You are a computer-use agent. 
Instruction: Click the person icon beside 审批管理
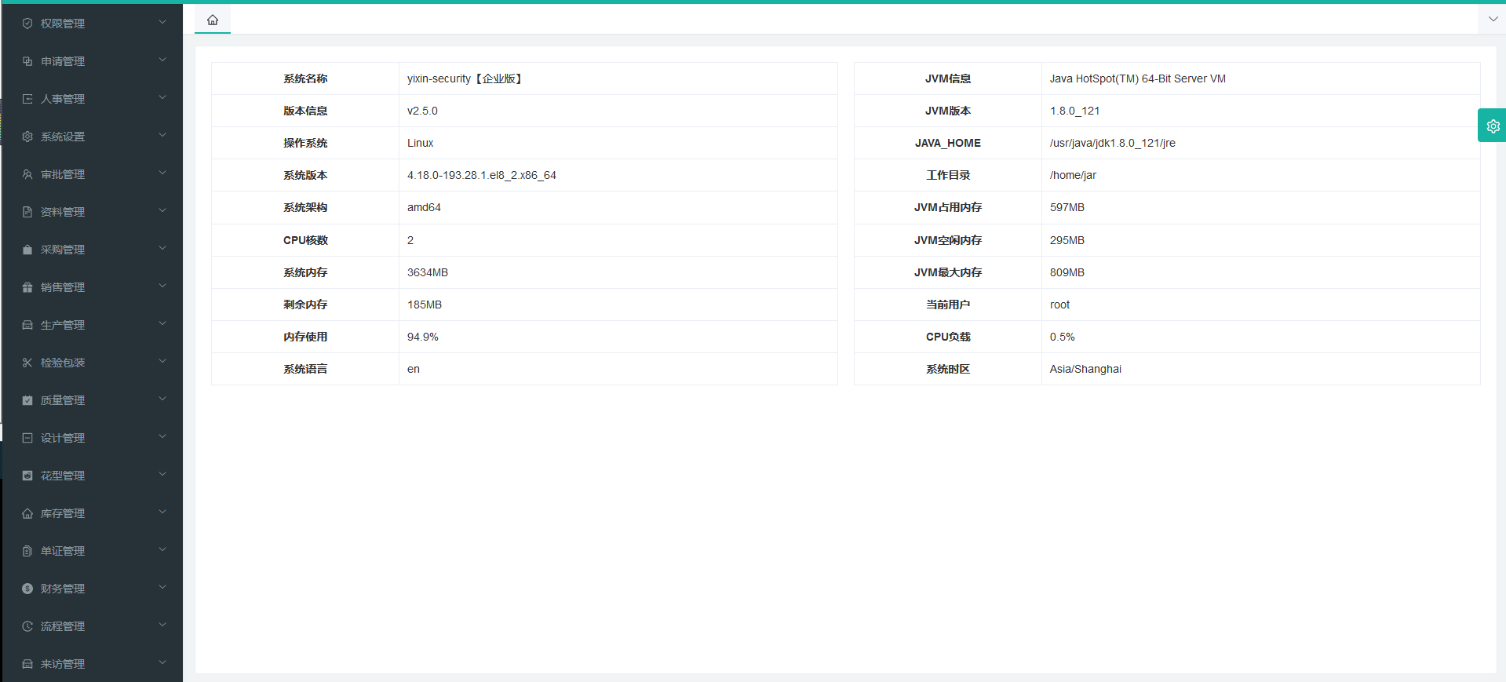coord(27,174)
